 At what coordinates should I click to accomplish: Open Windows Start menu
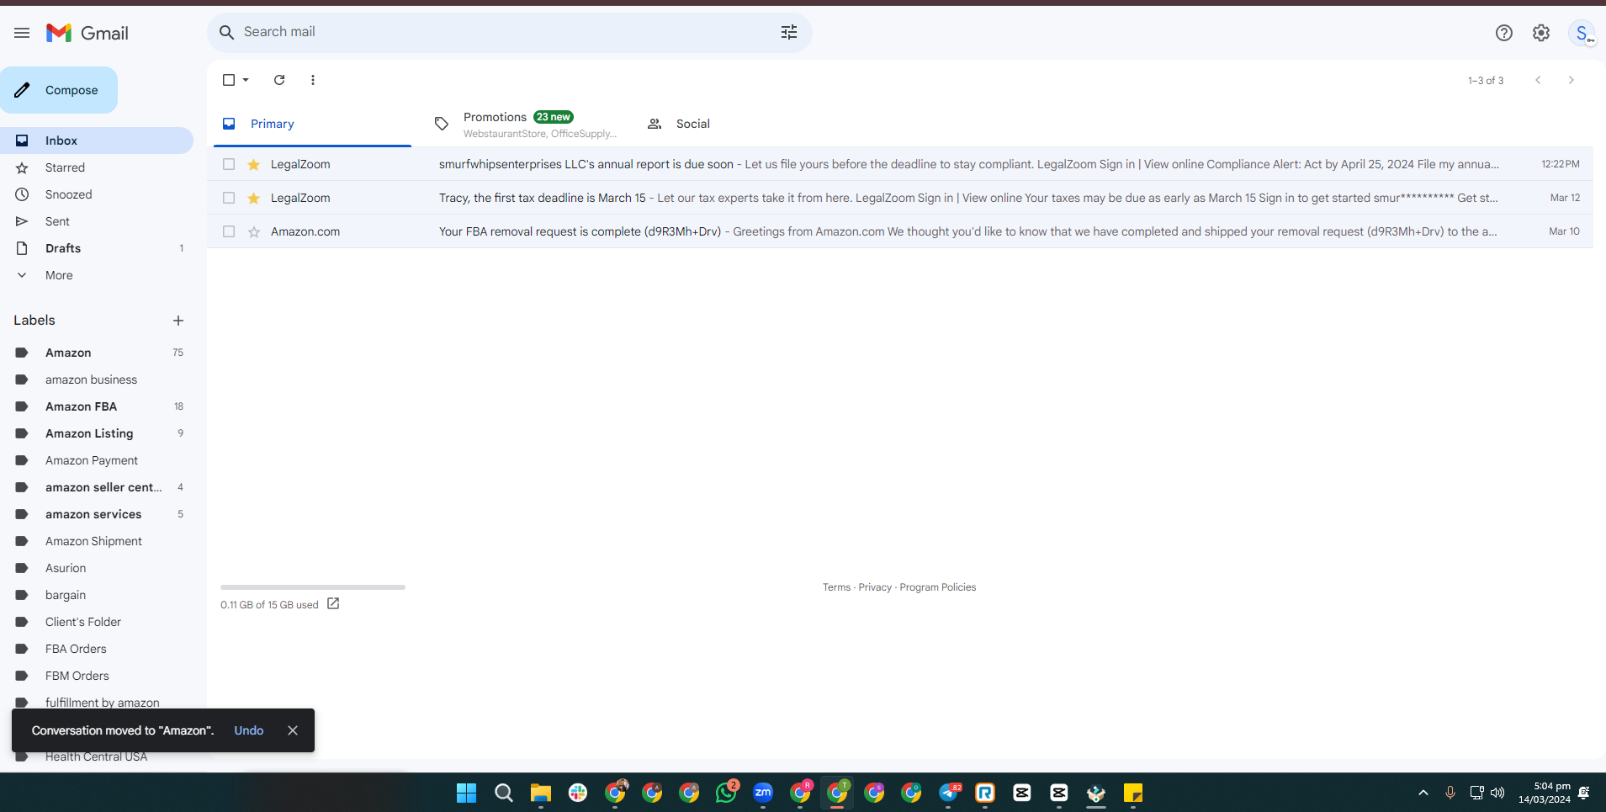[466, 793]
